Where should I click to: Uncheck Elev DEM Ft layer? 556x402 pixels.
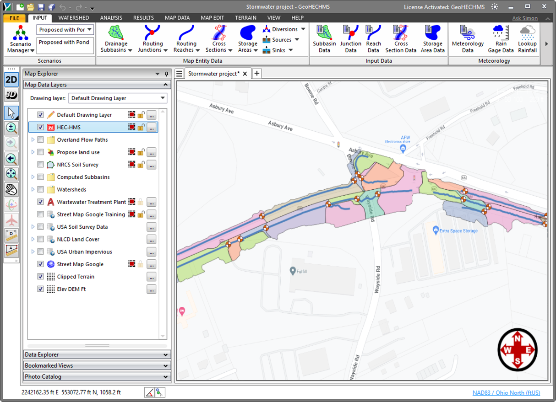(x=40, y=289)
